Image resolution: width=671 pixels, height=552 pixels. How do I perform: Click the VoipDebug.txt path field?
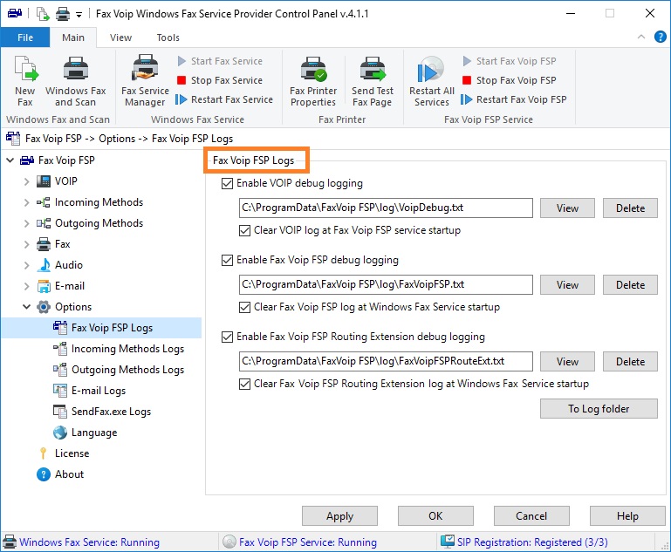click(386, 208)
